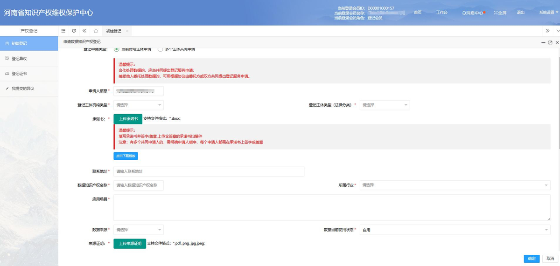Select the 多个主体共同申请 radio option

tap(161, 49)
